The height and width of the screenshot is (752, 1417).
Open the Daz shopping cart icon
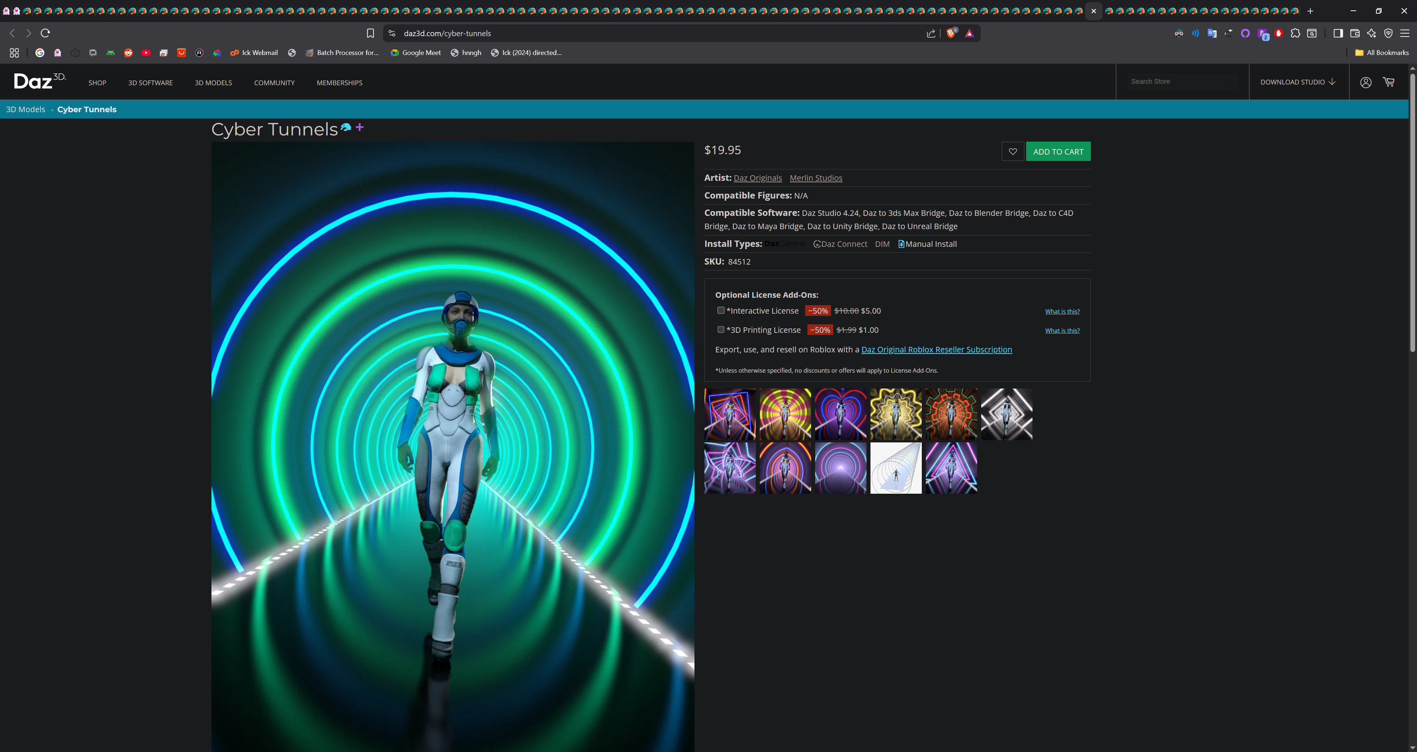1389,82
